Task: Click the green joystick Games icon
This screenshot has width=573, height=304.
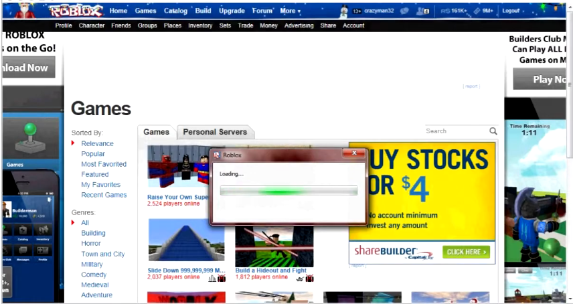Action: 31,133
